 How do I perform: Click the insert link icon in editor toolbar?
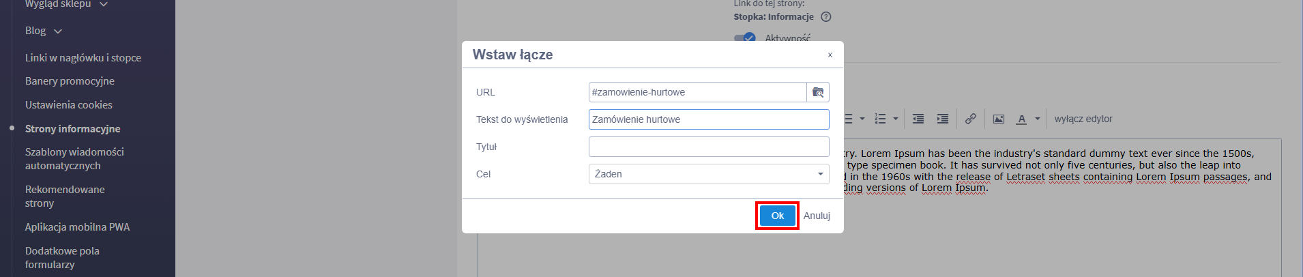[x=970, y=119]
